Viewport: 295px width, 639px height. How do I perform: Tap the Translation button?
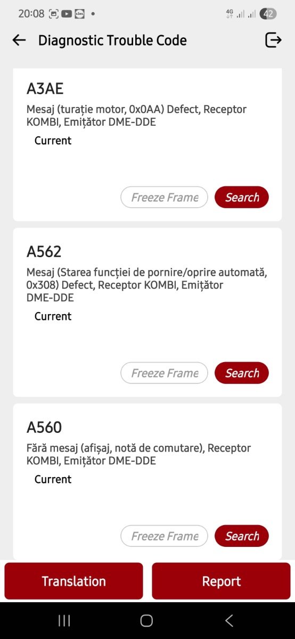coord(74,581)
